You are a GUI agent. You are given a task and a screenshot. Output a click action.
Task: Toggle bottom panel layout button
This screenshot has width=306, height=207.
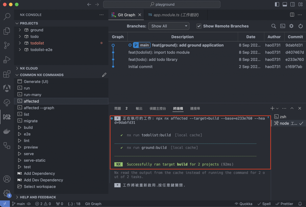pyautogui.click(x=285, y=4)
